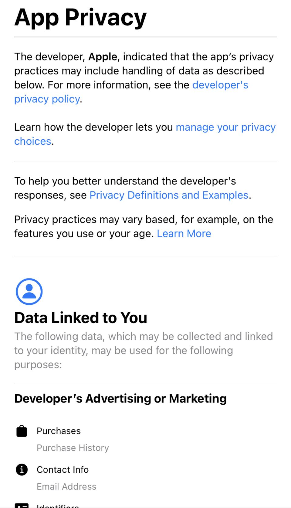View Privacy Definitions and Examples
The image size is (291, 508).
169,195
